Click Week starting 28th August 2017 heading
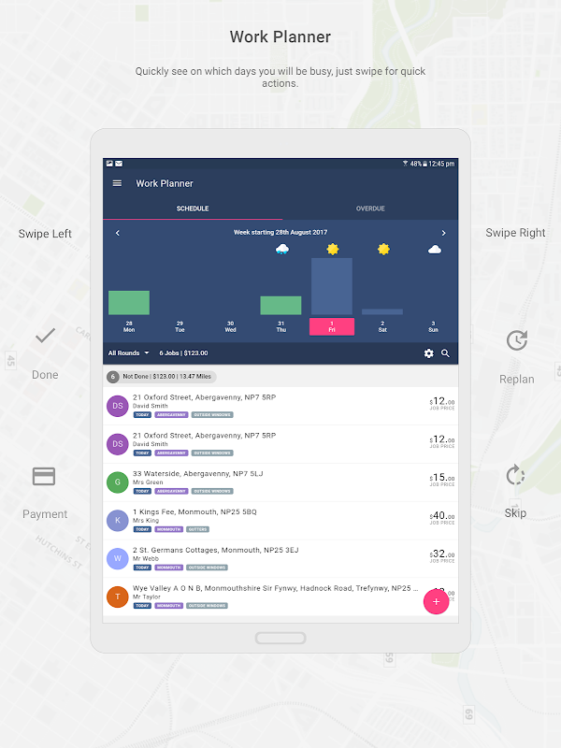 pos(280,232)
